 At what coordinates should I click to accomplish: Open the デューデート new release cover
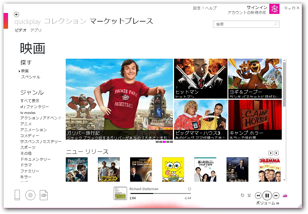(109, 169)
